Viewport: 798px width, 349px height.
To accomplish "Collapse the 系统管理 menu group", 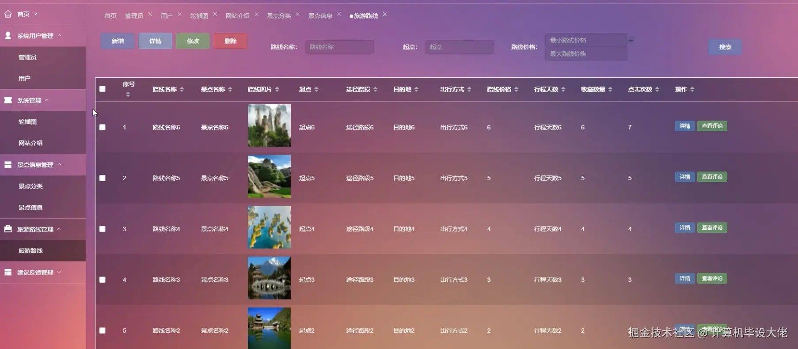I will coord(47,100).
